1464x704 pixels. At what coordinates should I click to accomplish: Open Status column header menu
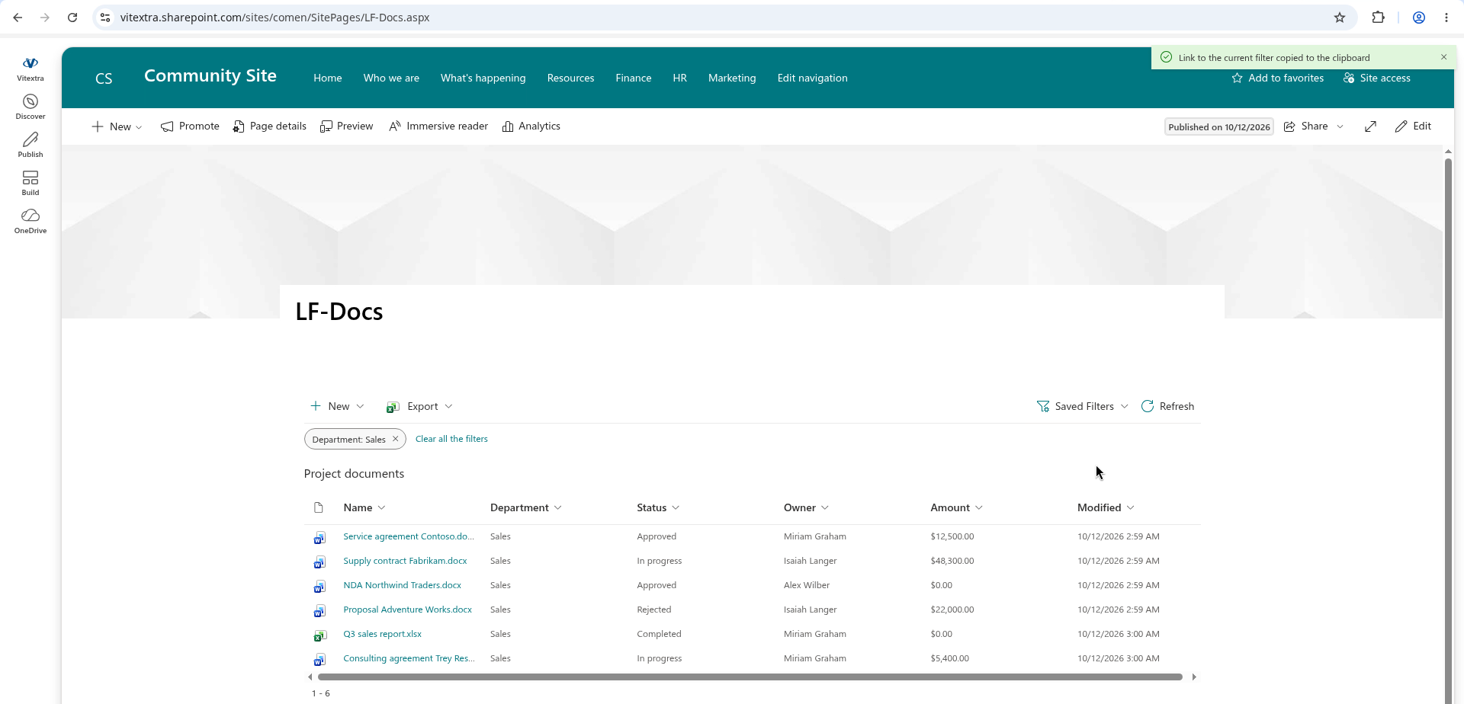pyautogui.click(x=658, y=508)
